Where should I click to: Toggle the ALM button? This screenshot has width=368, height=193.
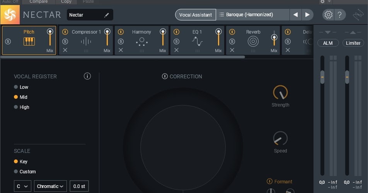(328, 43)
